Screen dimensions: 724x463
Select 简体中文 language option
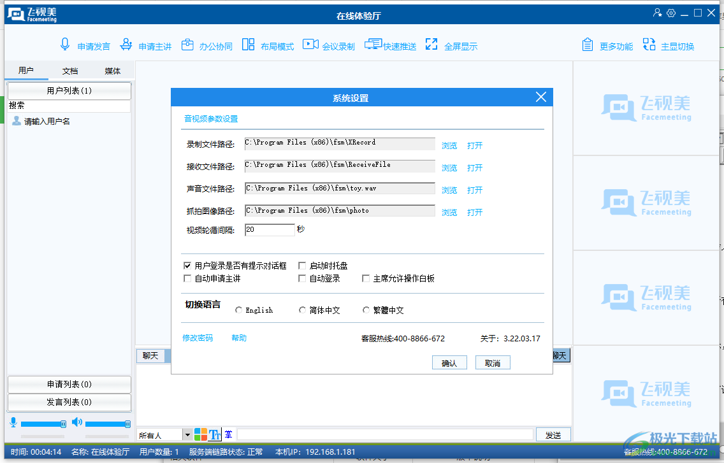click(303, 310)
